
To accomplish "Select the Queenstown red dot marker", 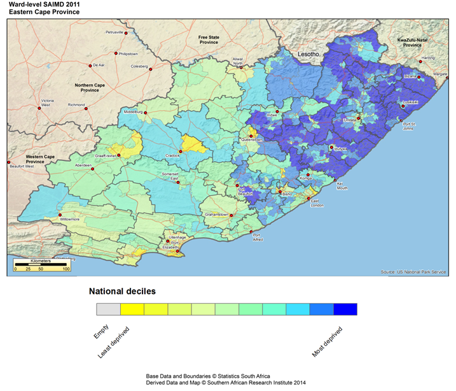I will point(250,134).
